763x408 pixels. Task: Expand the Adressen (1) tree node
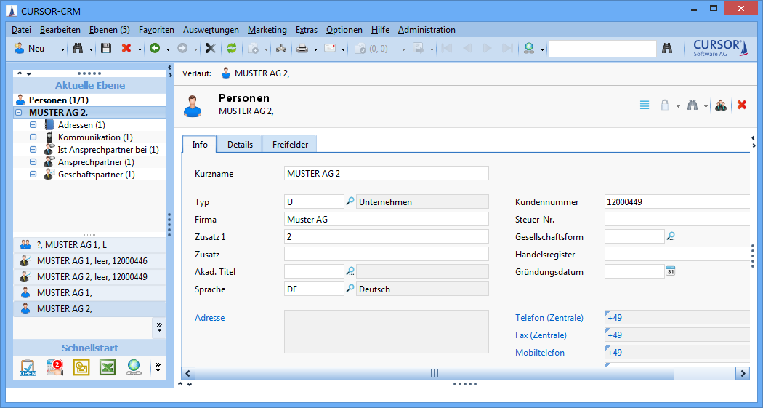coord(33,125)
